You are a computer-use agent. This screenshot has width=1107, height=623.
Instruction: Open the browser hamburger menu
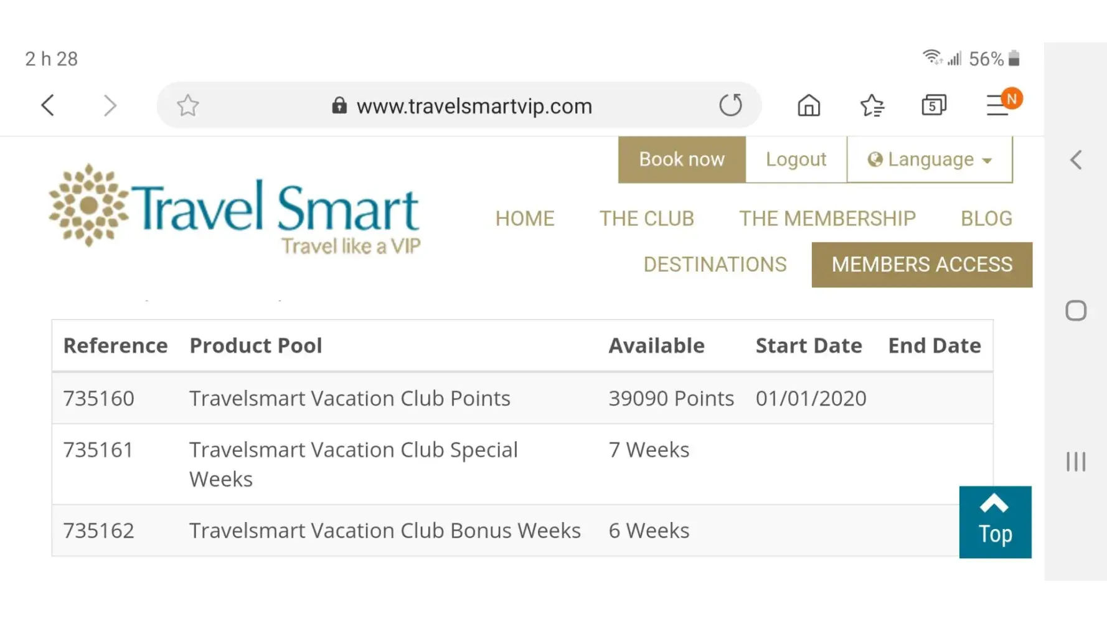(999, 105)
